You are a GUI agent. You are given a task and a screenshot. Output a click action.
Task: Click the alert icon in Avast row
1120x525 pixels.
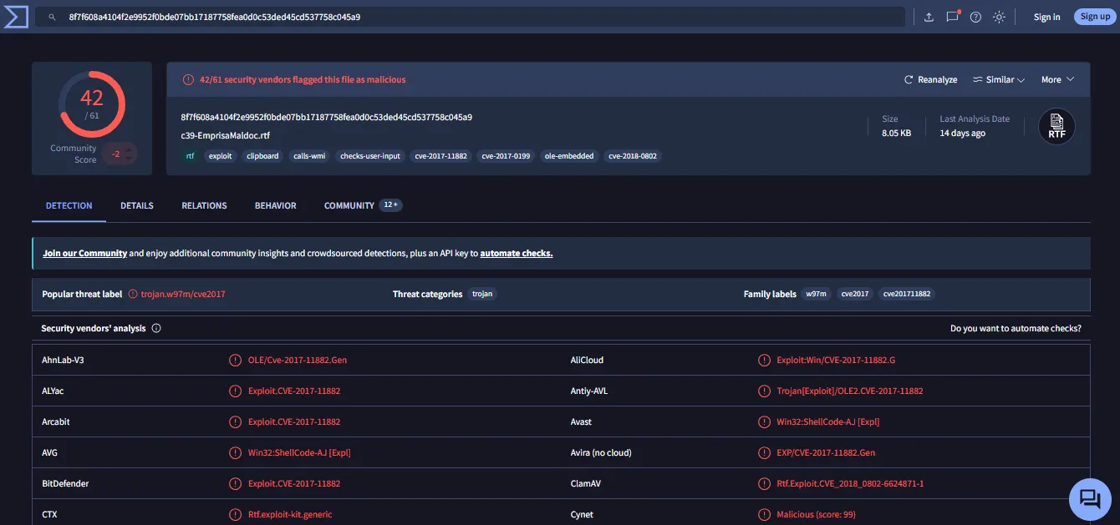point(764,422)
